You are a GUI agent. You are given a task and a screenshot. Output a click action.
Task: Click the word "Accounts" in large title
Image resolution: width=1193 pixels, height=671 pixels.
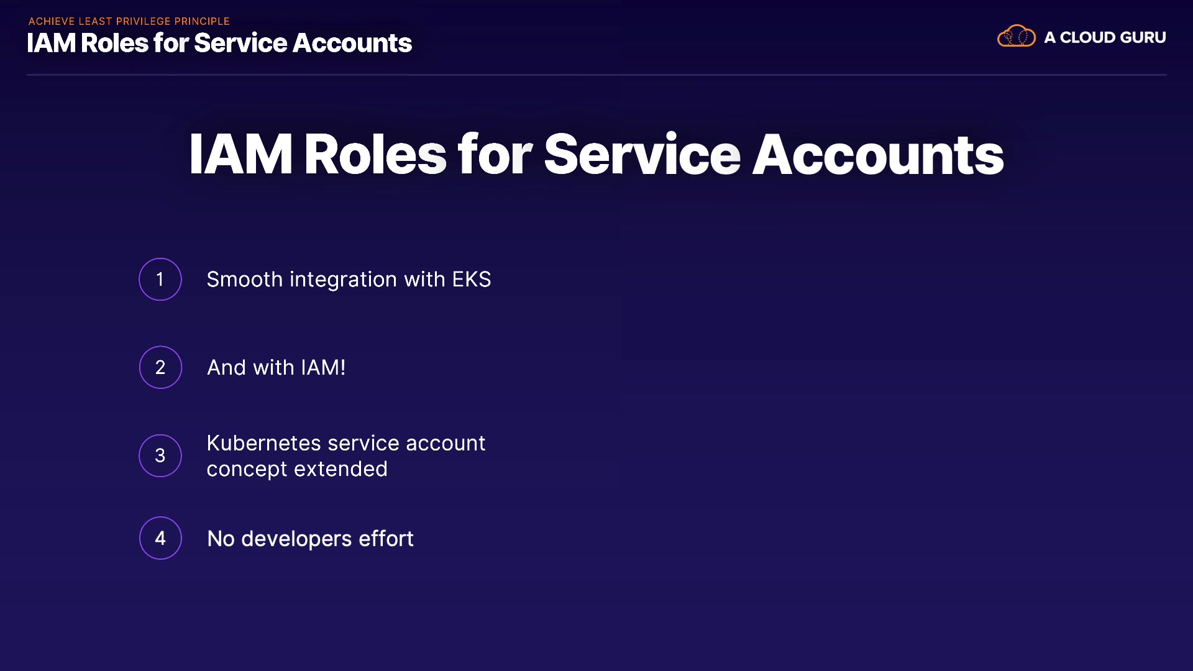pos(878,155)
